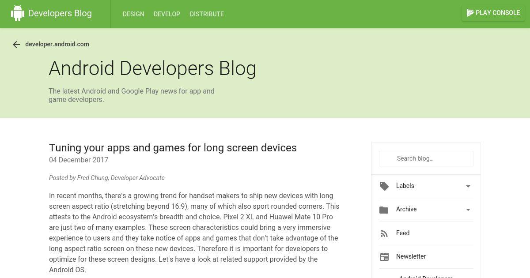Expand the Archive dropdown arrow
This screenshot has width=530, height=278.
click(x=468, y=210)
